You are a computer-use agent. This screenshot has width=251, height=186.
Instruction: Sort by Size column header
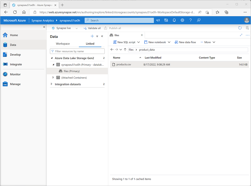[x=239, y=58]
